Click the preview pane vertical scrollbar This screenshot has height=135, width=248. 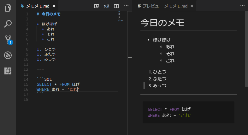[246, 49]
